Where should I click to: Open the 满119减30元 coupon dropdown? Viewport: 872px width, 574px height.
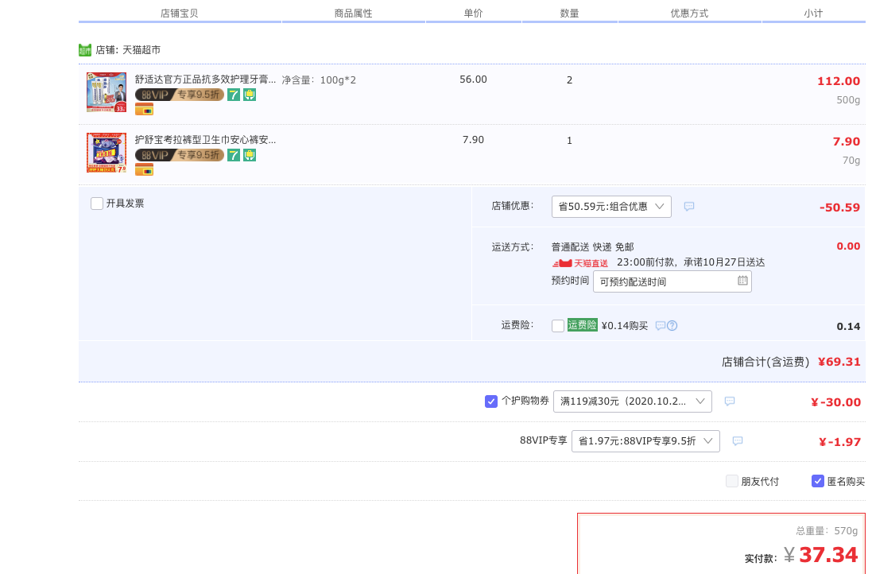tap(632, 401)
